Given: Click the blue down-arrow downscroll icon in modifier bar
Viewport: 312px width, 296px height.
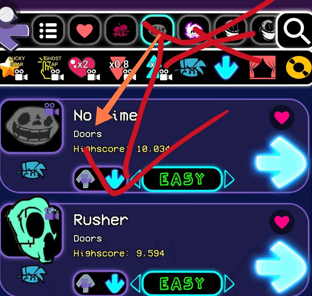Looking at the screenshot, I should pyautogui.click(x=226, y=67).
